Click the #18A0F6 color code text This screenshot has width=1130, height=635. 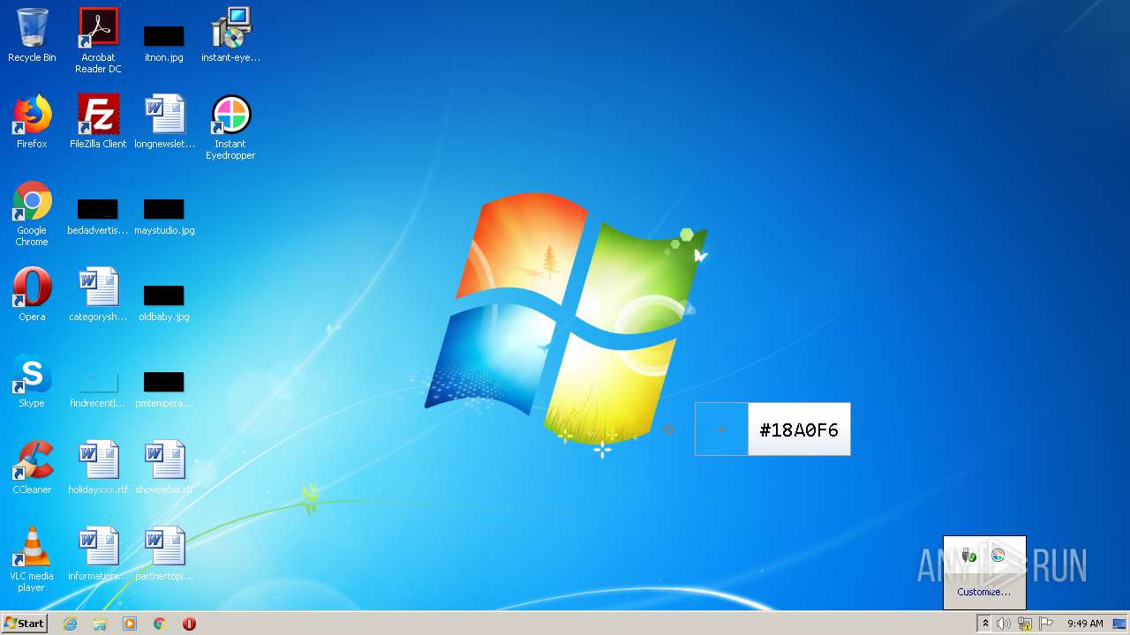point(799,430)
